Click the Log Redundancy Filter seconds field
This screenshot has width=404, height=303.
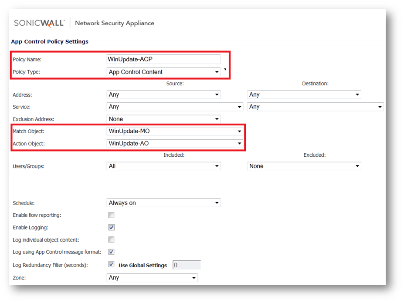point(187,265)
